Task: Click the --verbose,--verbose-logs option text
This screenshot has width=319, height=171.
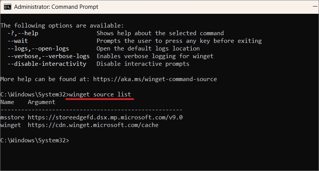Action: pyautogui.click(x=48, y=56)
